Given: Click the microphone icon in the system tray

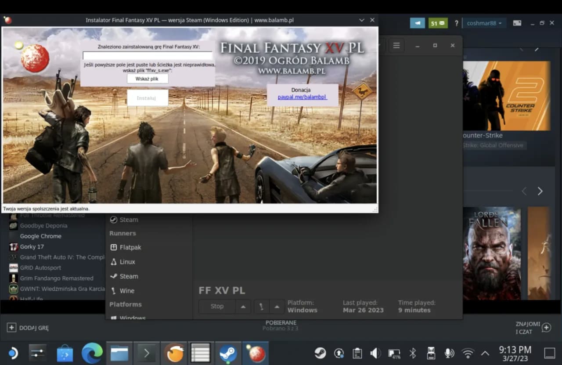Looking at the screenshot, I should [449, 353].
